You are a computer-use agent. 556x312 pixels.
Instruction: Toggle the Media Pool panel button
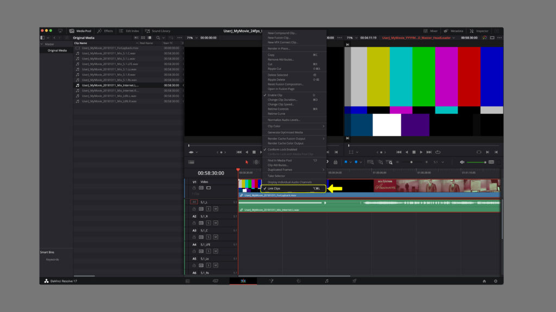[x=80, y=31]
